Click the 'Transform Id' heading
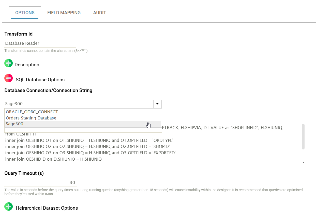Screen dimensions: 316x214 coord(19,34)
